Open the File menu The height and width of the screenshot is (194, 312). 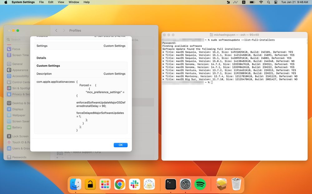click(x=42, y=2)
